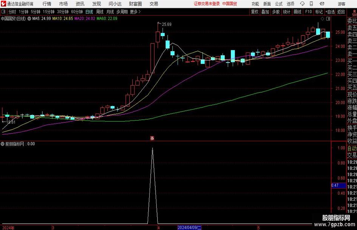Image resolution: width=357 pixels, height=230 pixels.
Task: Click the 25.00 price axis label
Action: click(x=340, y=32)
